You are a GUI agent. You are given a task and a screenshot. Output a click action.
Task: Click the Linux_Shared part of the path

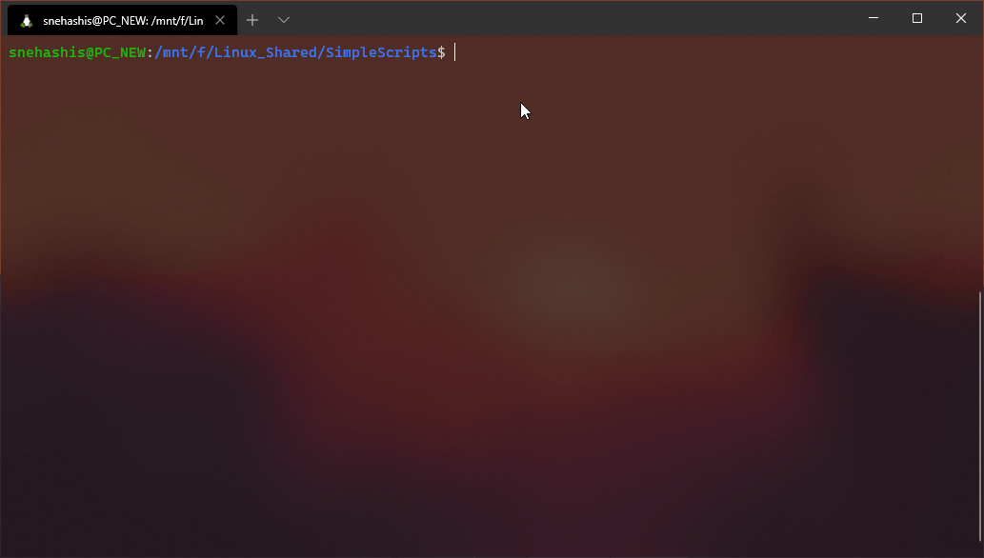(266, 52)
